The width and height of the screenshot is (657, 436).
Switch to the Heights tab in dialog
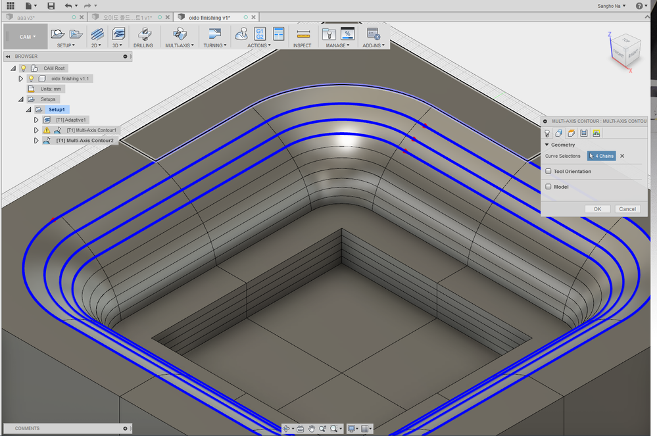click(571, 133)
